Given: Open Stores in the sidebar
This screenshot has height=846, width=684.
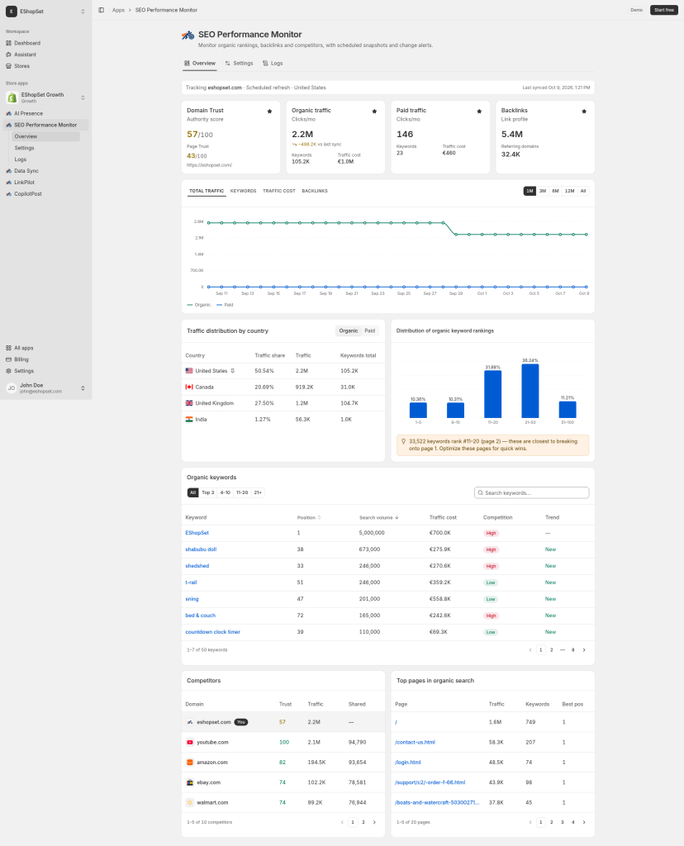Looking at the screenshot, I should tap(21, 66).
